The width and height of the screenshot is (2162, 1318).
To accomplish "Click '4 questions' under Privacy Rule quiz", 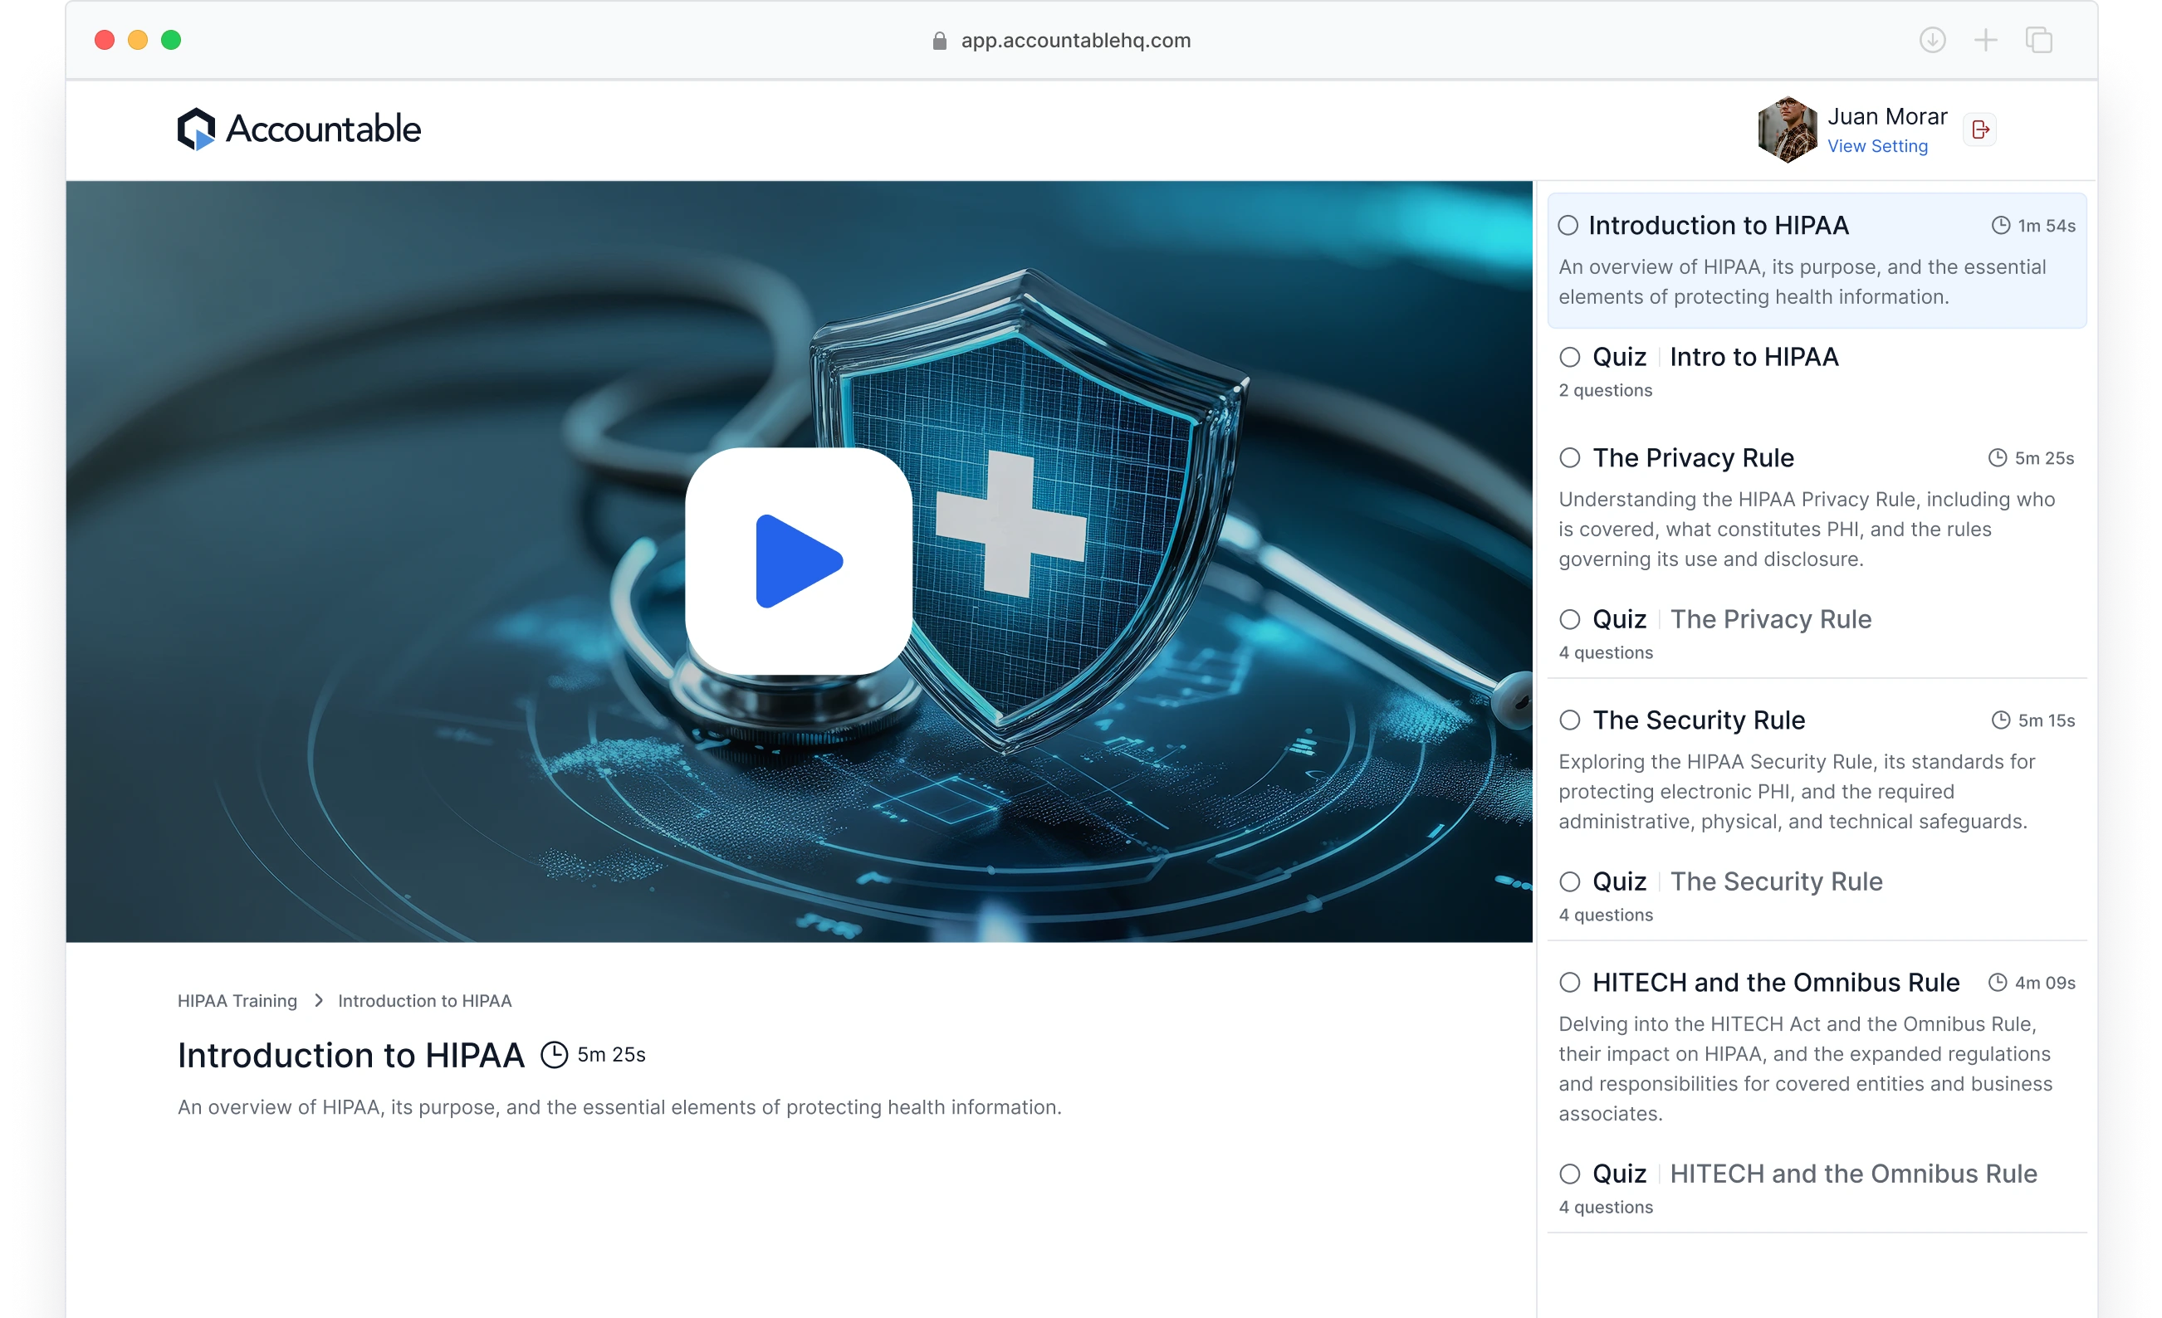I will click(1606, 652).
